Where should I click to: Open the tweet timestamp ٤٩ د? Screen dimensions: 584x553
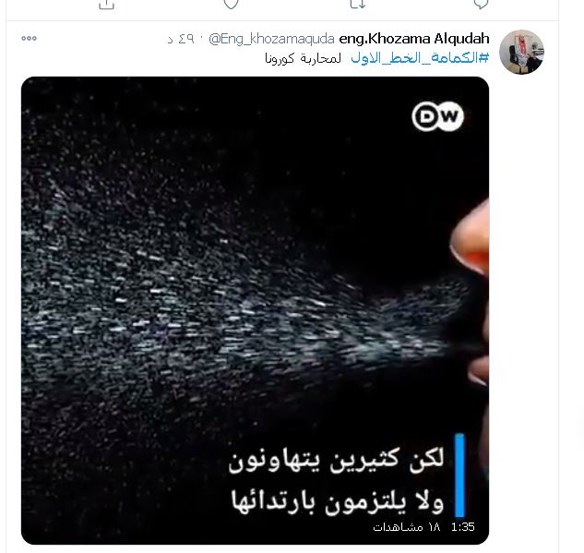(x=181, y=39)
